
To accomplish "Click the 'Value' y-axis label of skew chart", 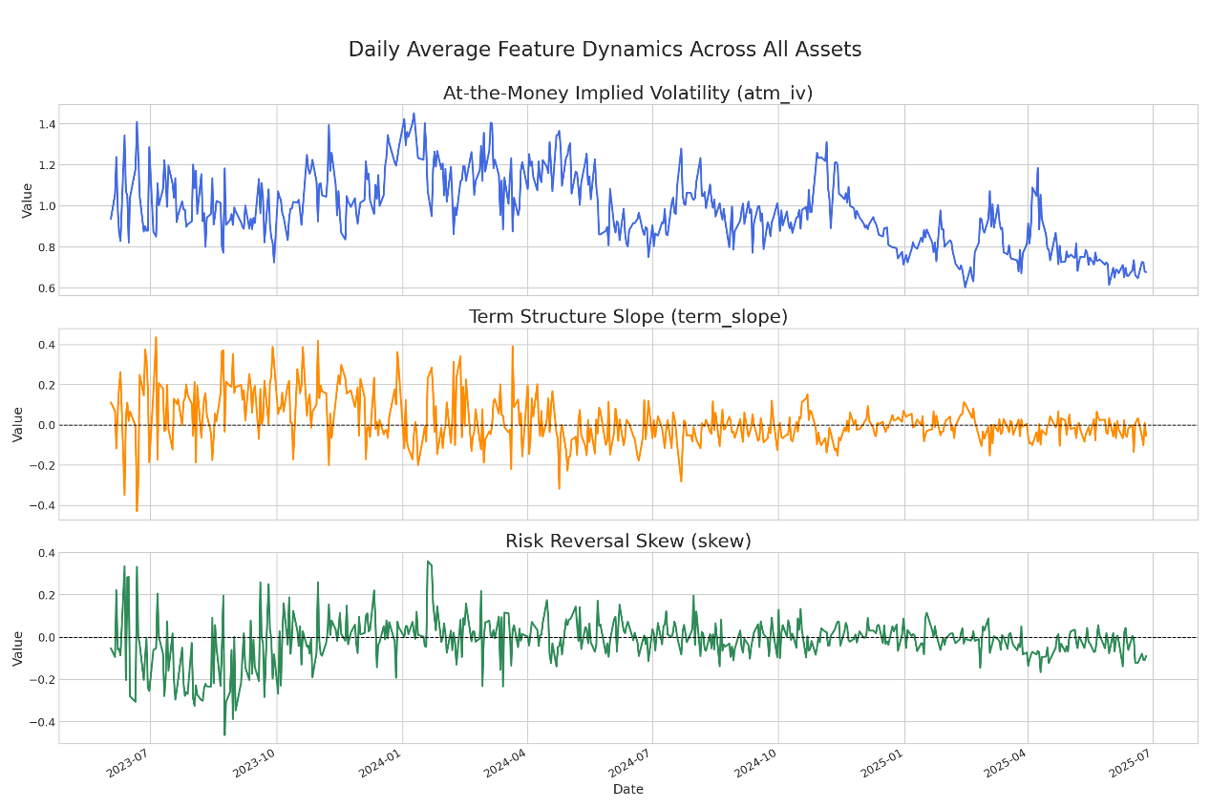I will [x=18, y=648].
